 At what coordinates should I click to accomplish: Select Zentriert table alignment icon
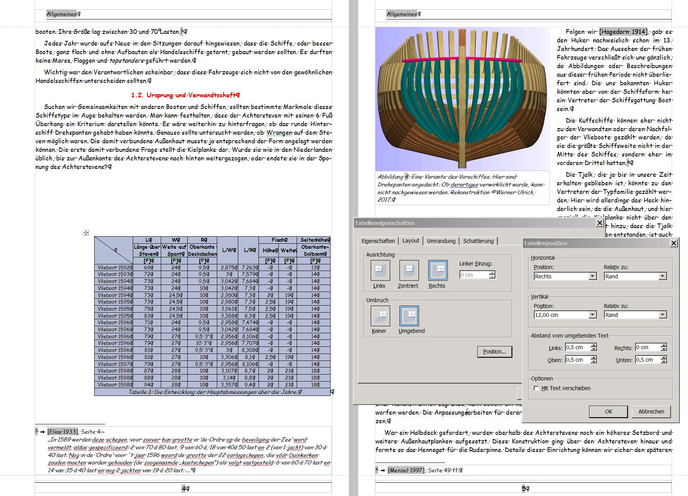point(409,270)
